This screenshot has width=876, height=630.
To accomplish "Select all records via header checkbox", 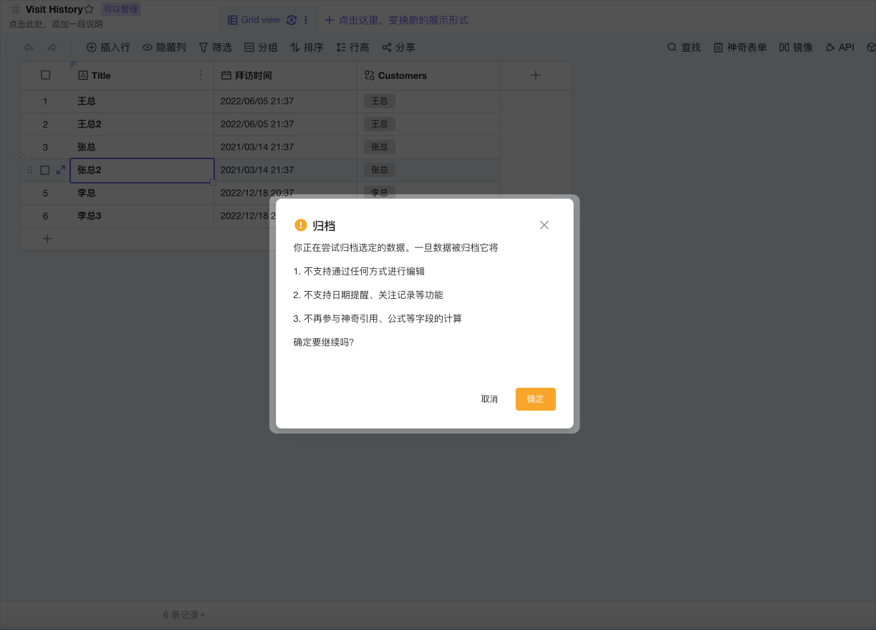I will [x=45, y=75].
